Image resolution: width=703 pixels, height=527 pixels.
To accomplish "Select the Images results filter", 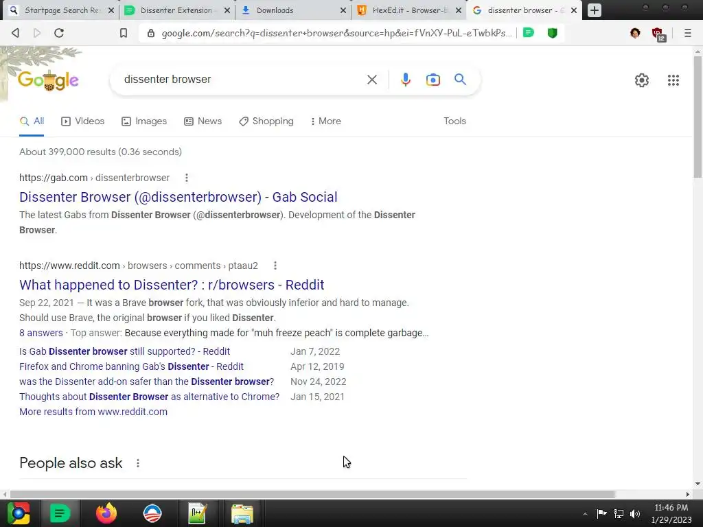I will tap(144, 121).
